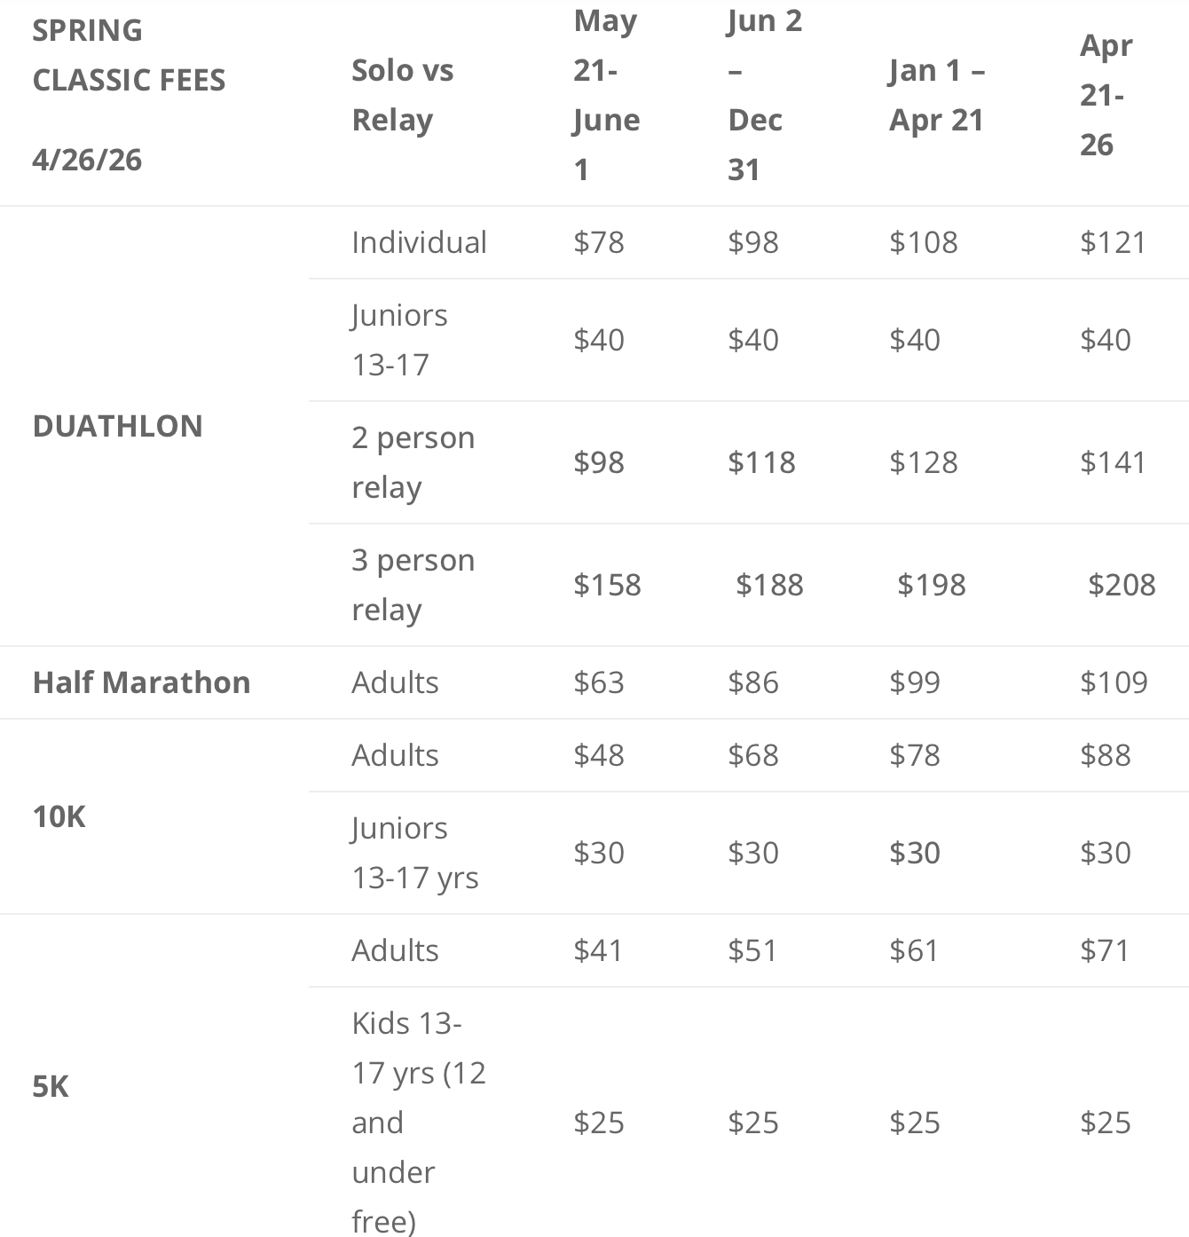The width and height of the screenshot is (1189, 1237).
Task: Select the $208 three-person relay fee
Action: [1122, 585]
